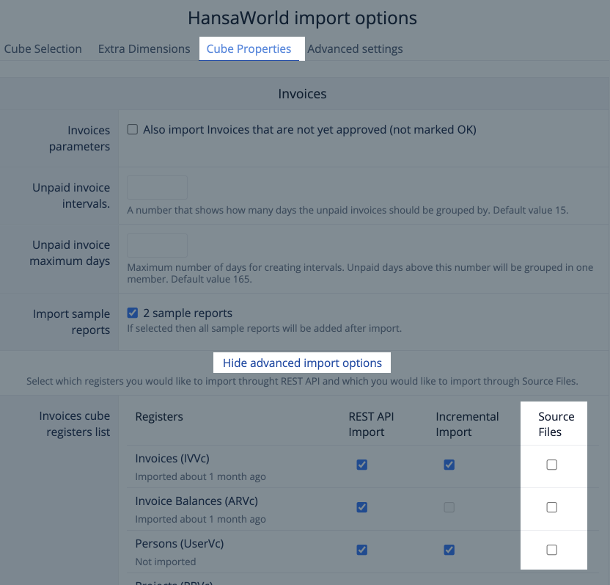Click the Source Files column header
This screenshot has width=610, height=585.
556,424
